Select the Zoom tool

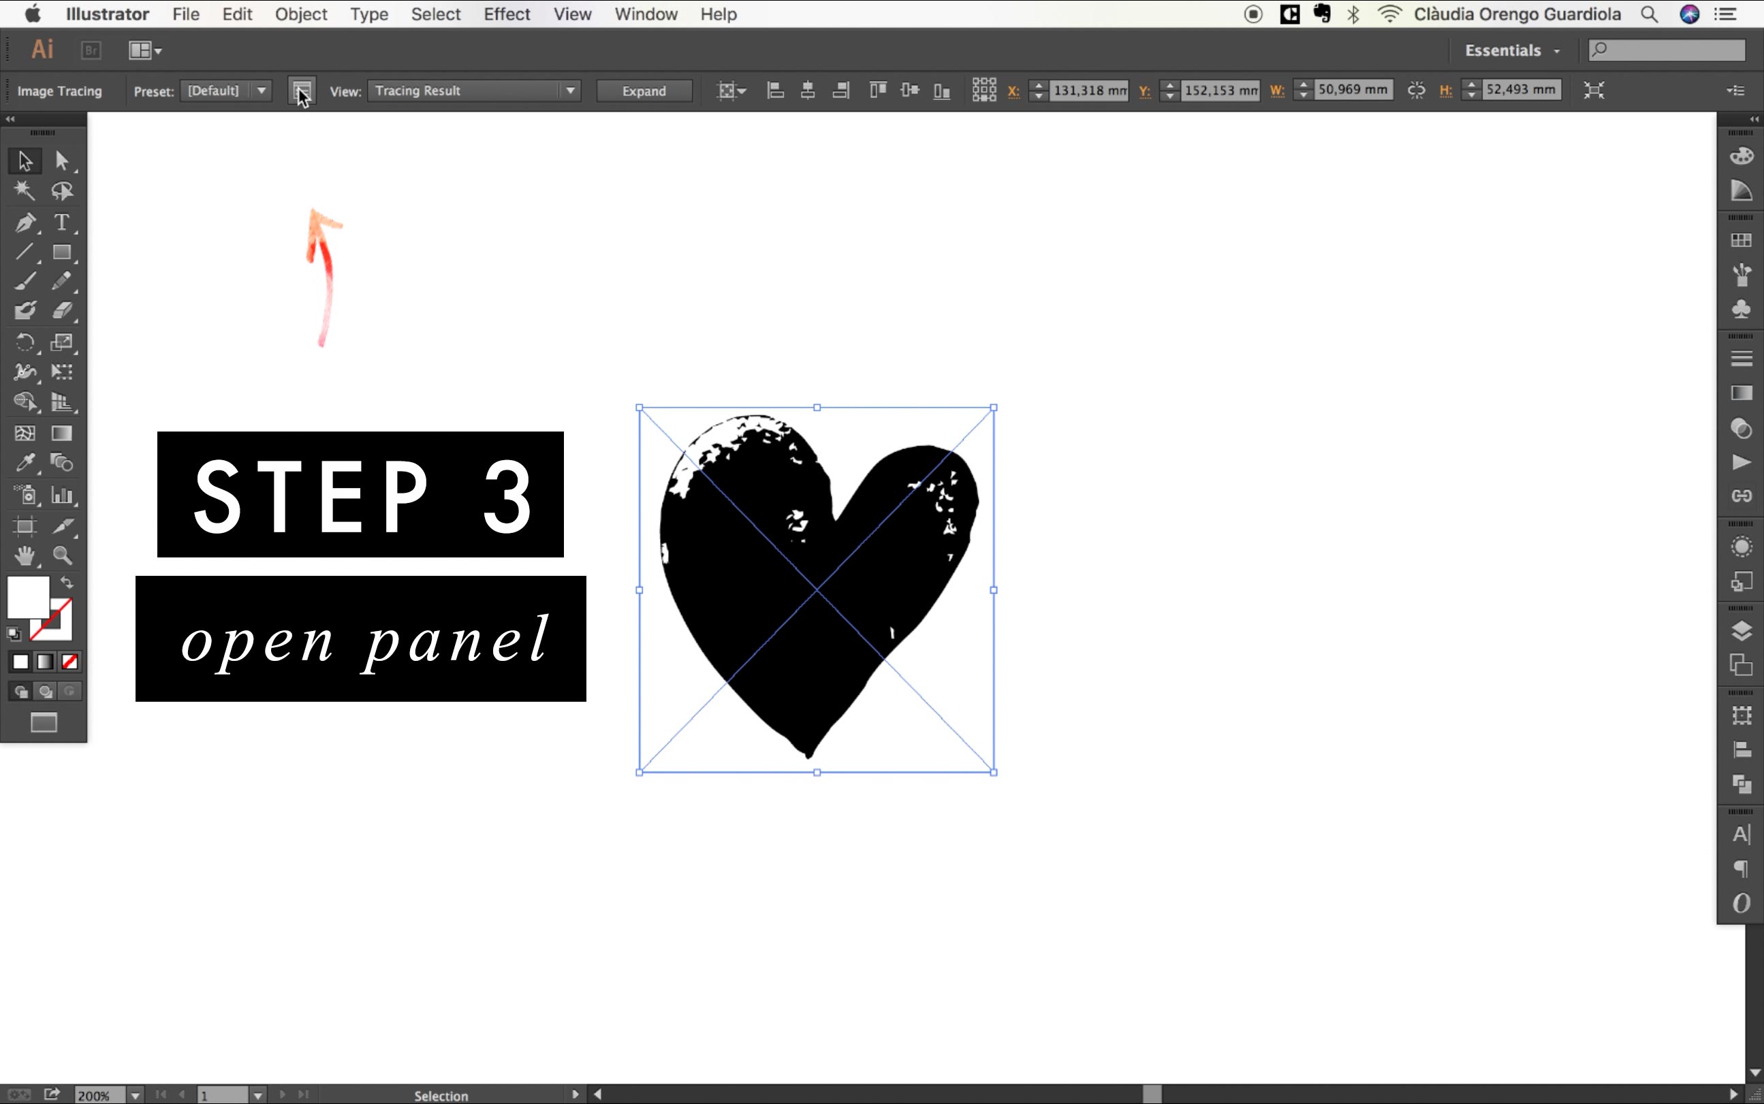point(63,556)
